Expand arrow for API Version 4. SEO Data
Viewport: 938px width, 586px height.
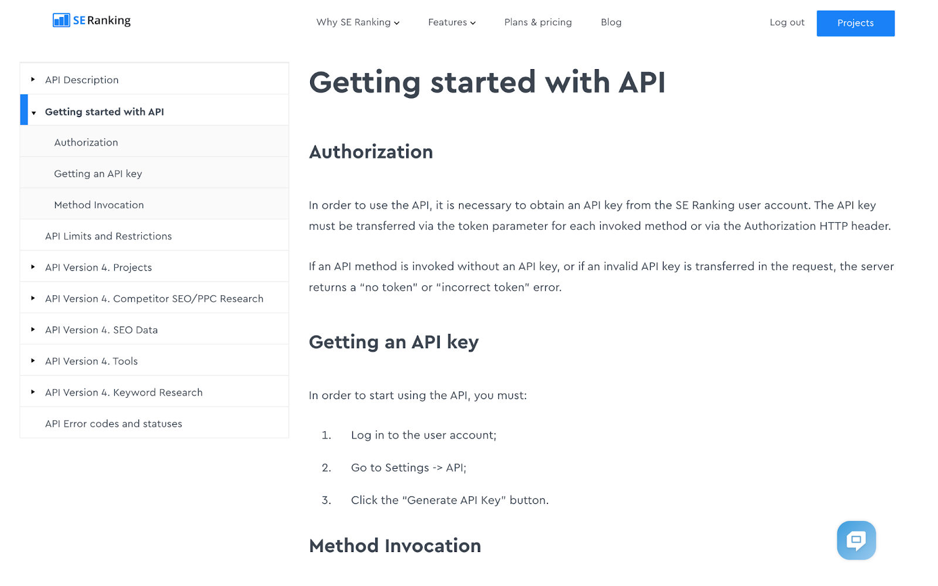(x=33, y=329)
